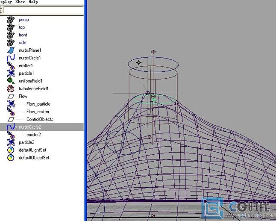The height and width of the screenshot is (221, 276).
Task: Select turbulenceField1 in the outliner
Action: click(x=33, y=88)
